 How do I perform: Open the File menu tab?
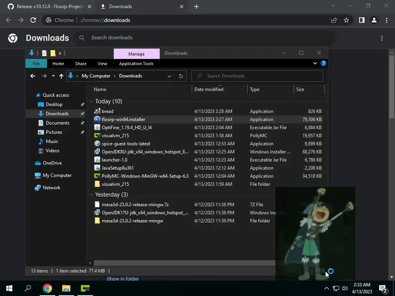(x=36, y=64)
